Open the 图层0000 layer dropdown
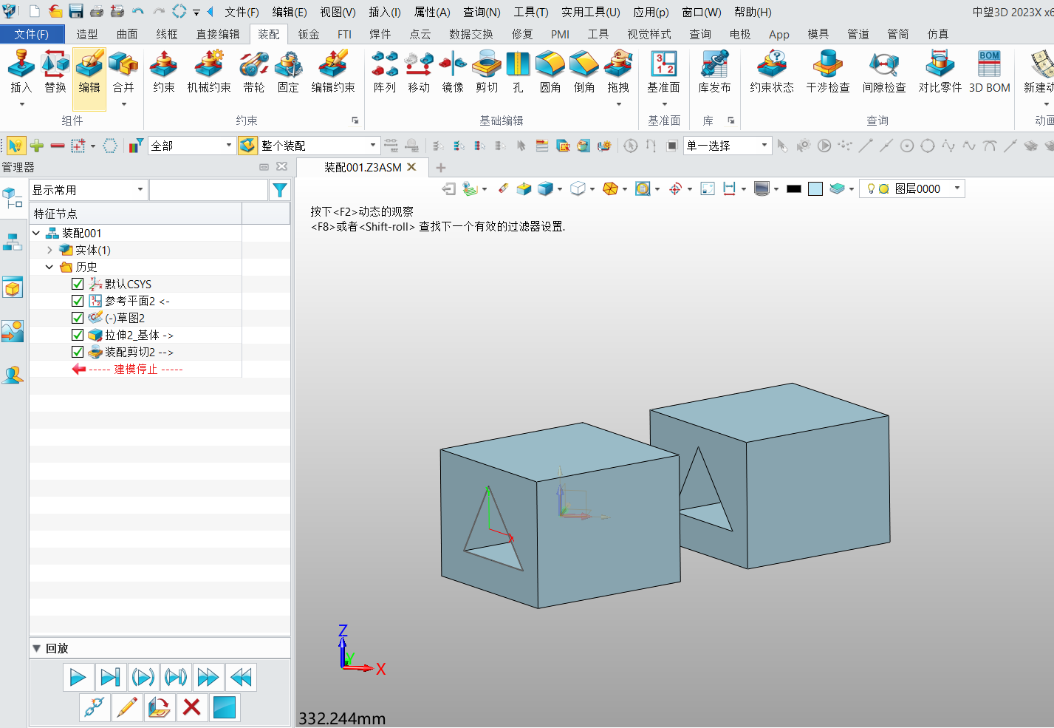 click(957, 188)
